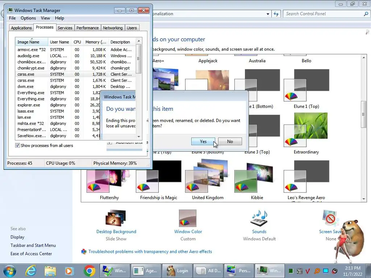Switch to the Performance tab
Viewport: 371px width, 278px height.
[x=87, y=28]
